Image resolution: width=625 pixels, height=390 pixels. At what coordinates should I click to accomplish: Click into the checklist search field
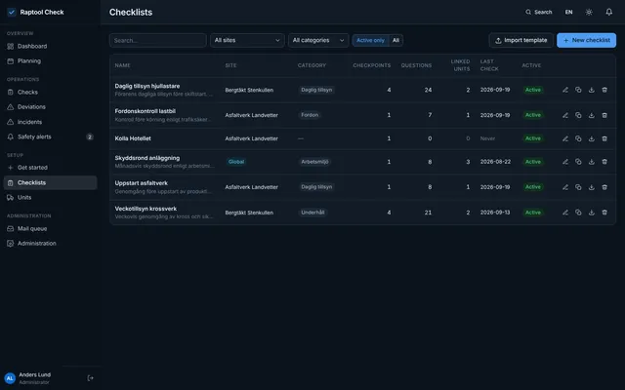tap(158, 40)
